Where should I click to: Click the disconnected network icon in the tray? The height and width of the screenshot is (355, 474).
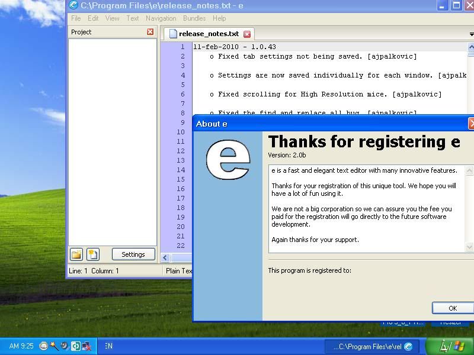click(x=87, y=346)
